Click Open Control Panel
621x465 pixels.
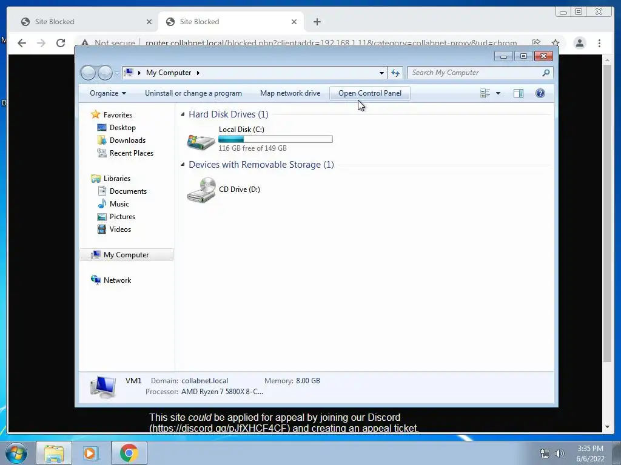[x=370, y=93]
